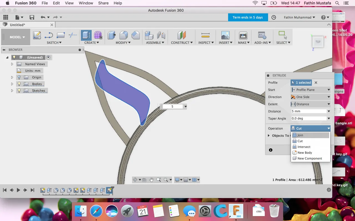The height and width of the screenshot is (221, 355).
Task: Click the Undo arrow
Action: 43,17
